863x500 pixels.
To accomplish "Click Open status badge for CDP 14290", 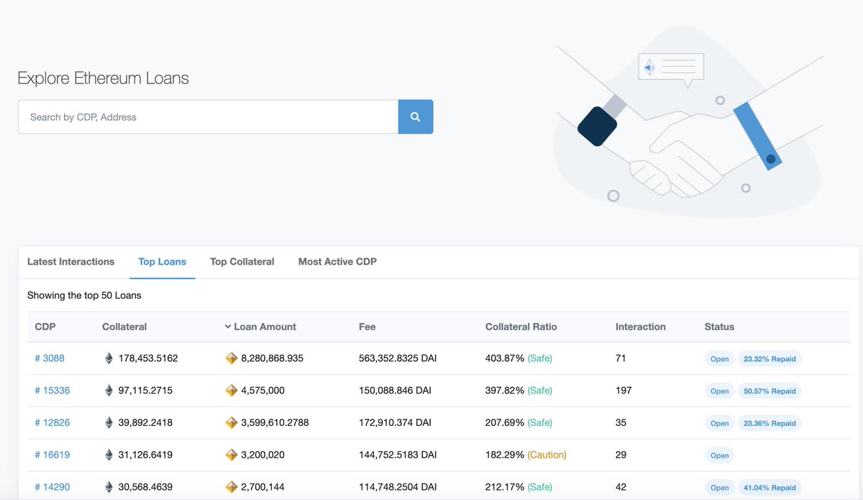I will tap(719, 488).
